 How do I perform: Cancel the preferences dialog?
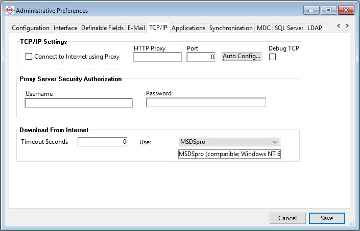tap(287, 218)
